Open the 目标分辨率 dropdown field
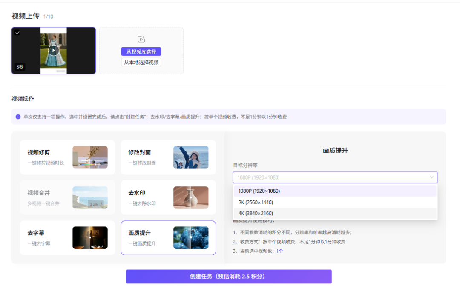This screenshot has height=297, width=460. pyautogui.click(x=335, y=177)
